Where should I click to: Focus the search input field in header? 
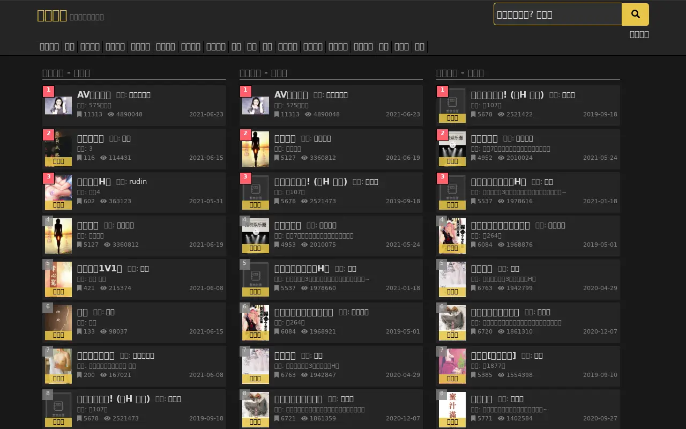coord(558,14)
